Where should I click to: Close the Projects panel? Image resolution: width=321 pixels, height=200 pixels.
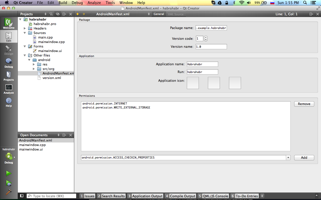tap(71, 14)
